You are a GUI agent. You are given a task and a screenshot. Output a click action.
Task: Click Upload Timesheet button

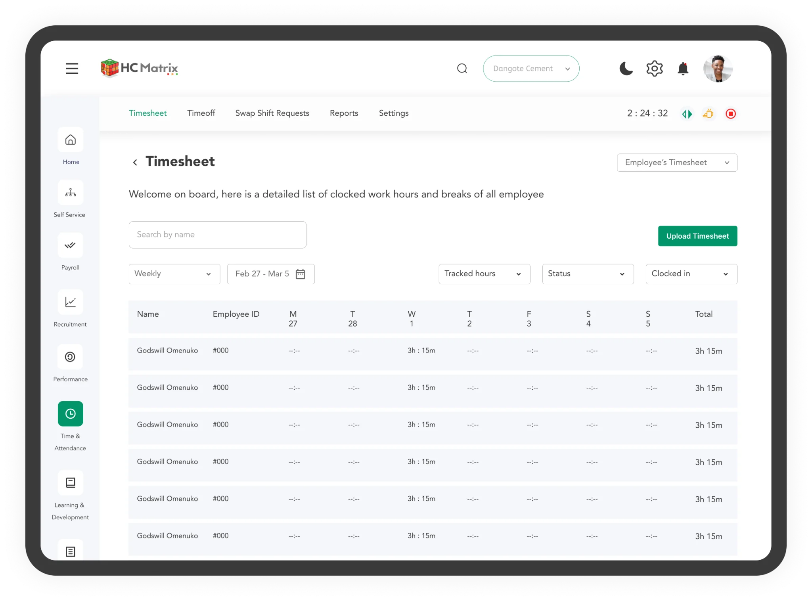point(697,236)
